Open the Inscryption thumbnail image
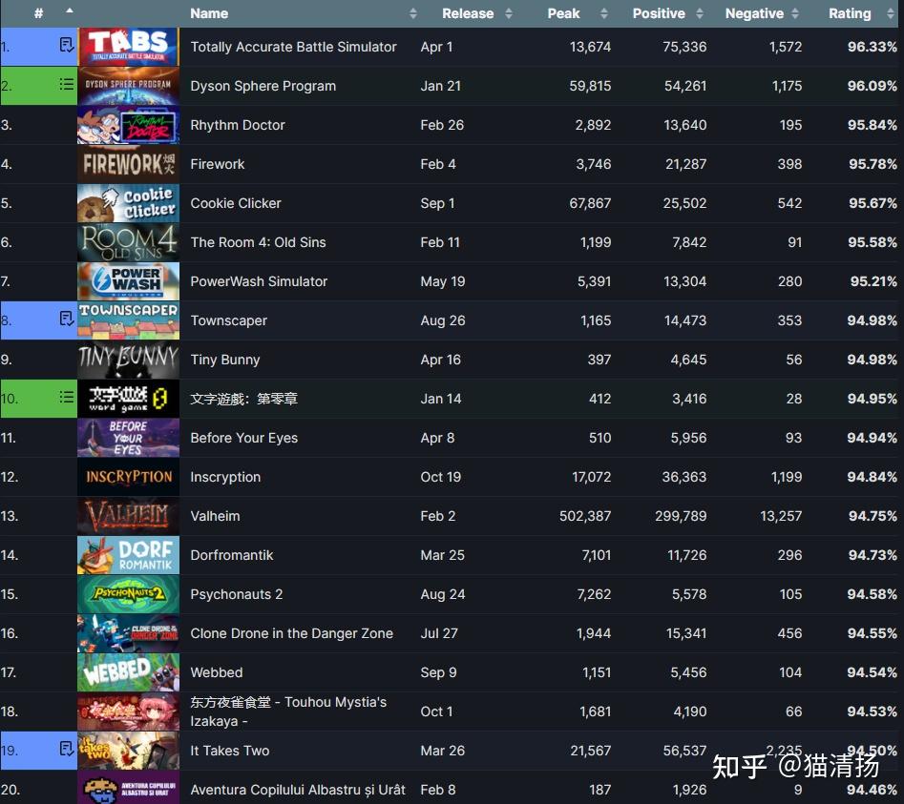 pyautogui.click(x=128, y=477)
